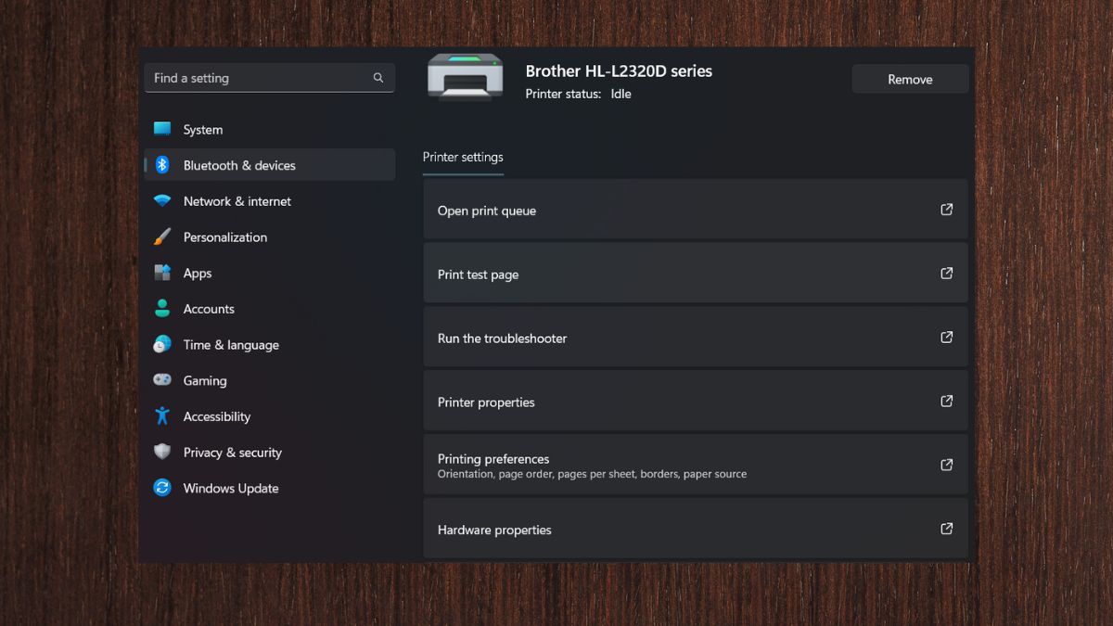Go to Accounts settings
Image resolution: width=1113 pixels, height=626 pixels.
point(209,309)
